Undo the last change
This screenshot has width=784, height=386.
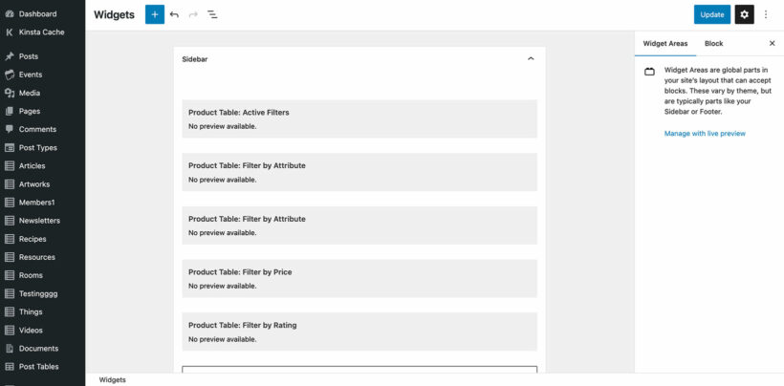[x=174, y=14]
